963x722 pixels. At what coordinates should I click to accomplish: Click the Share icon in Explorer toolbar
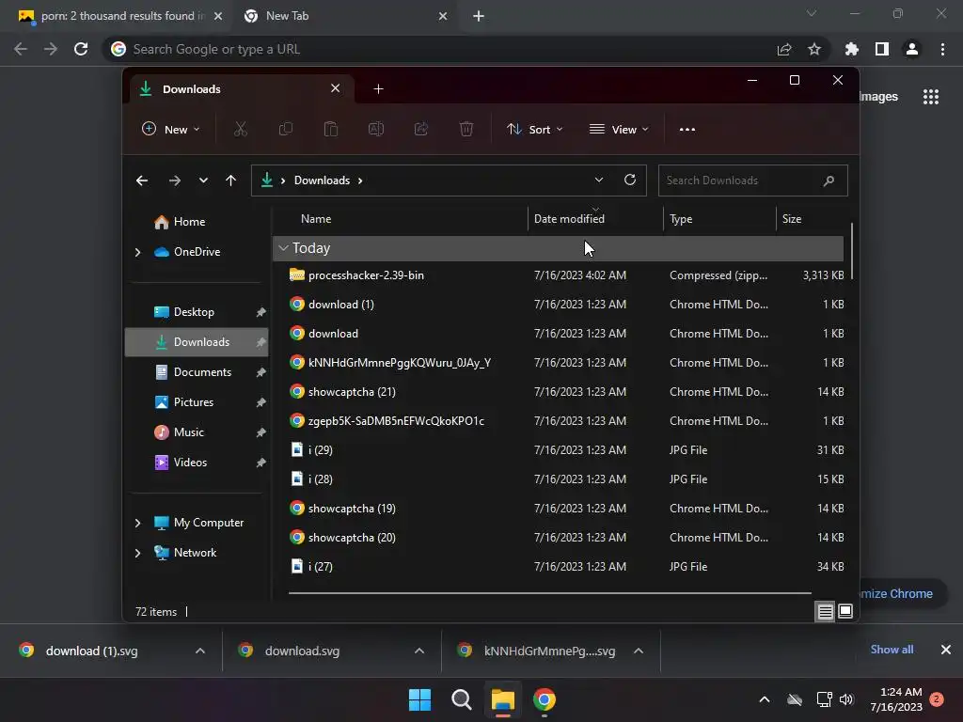[x=421, y=130]
